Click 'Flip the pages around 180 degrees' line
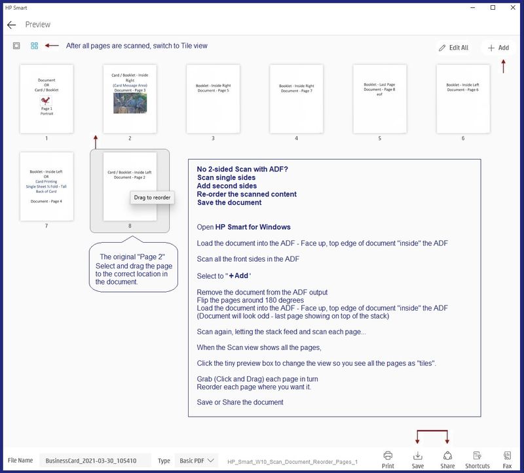 [250, 300]
